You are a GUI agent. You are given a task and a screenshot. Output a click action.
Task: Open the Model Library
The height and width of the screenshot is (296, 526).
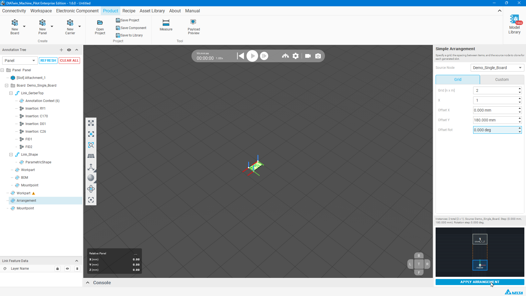pyautogui.click(x=514, y=25)
